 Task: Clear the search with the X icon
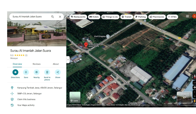pyautogui.click(x=60, y=17)
